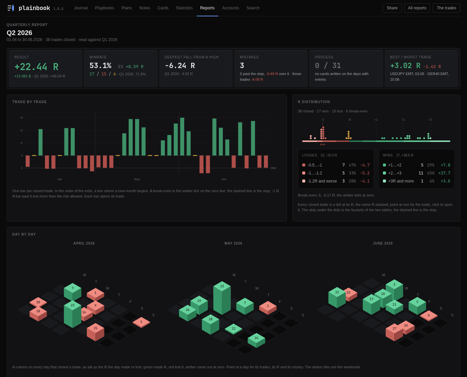The image size is (467, 377).
Task: Click the -0.5…-1 losses color swatch
Action: tap(304, 165)
